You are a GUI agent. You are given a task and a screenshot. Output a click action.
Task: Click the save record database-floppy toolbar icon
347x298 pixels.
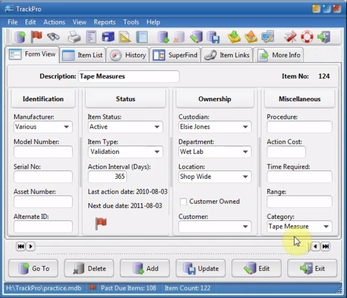click(x=213, y=37)
